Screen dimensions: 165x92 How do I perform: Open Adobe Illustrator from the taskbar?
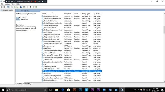[x=75, y=90]
